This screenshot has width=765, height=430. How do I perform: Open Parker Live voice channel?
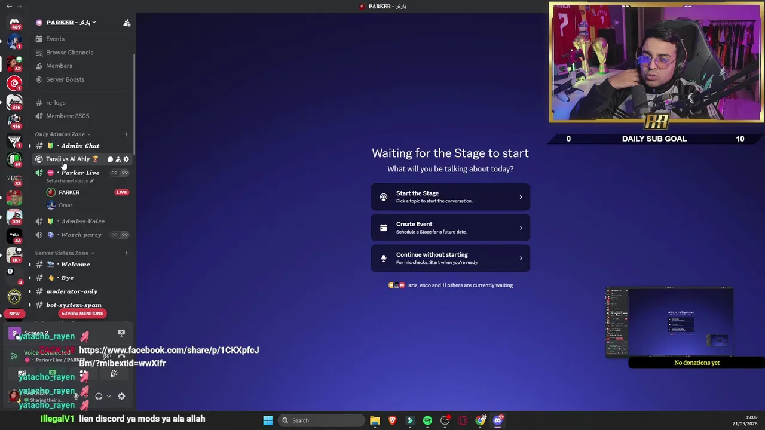80,173
